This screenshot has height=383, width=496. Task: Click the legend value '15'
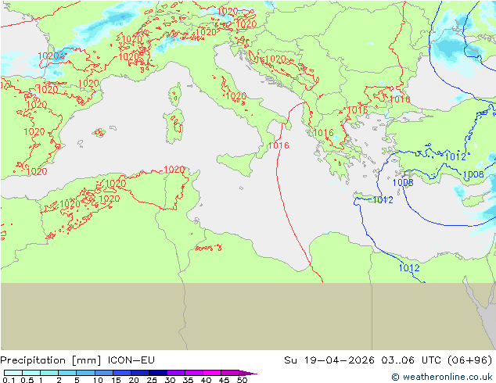[116, 380]
